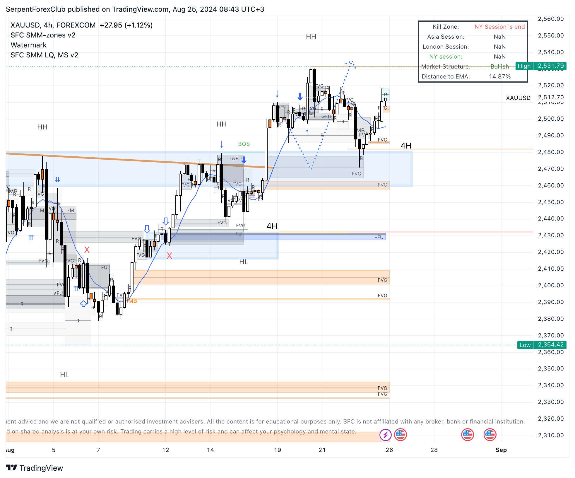Image resolution: width=575 pixels, height=478 pixels.
Task: Click the 26 date label on time axis
Action: pos(389,450)
